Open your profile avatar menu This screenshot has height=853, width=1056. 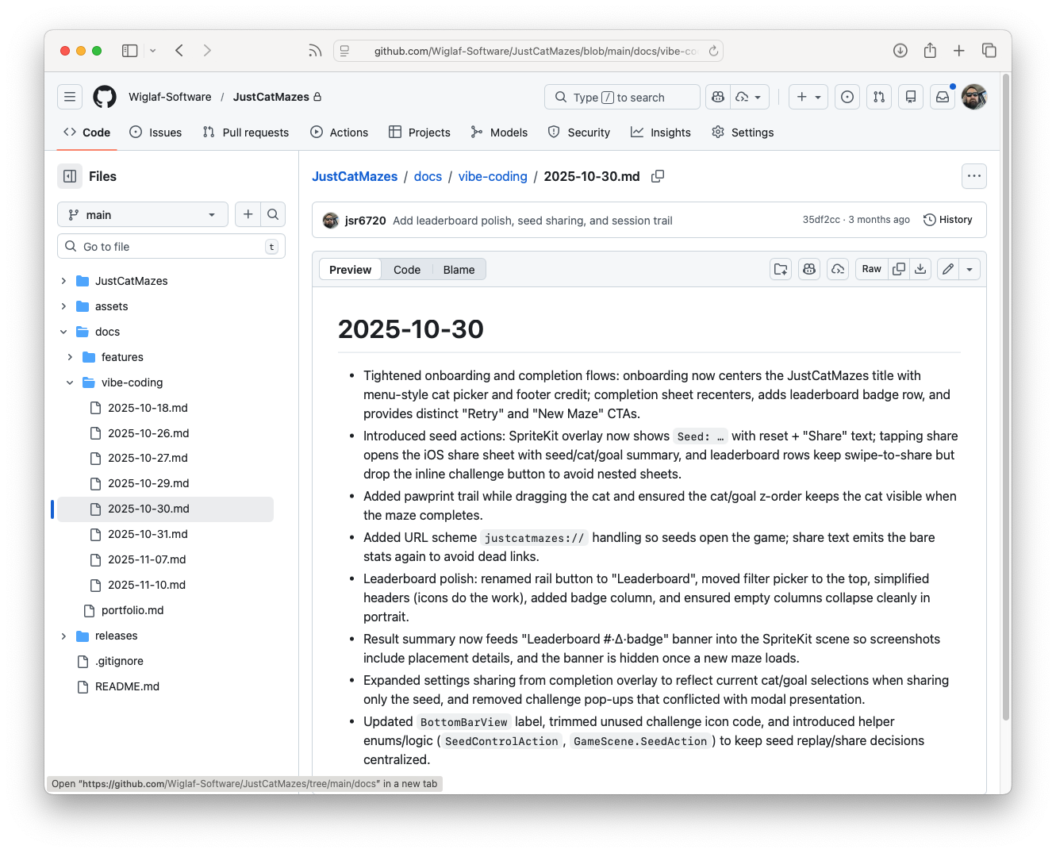[x=973, y=97]
